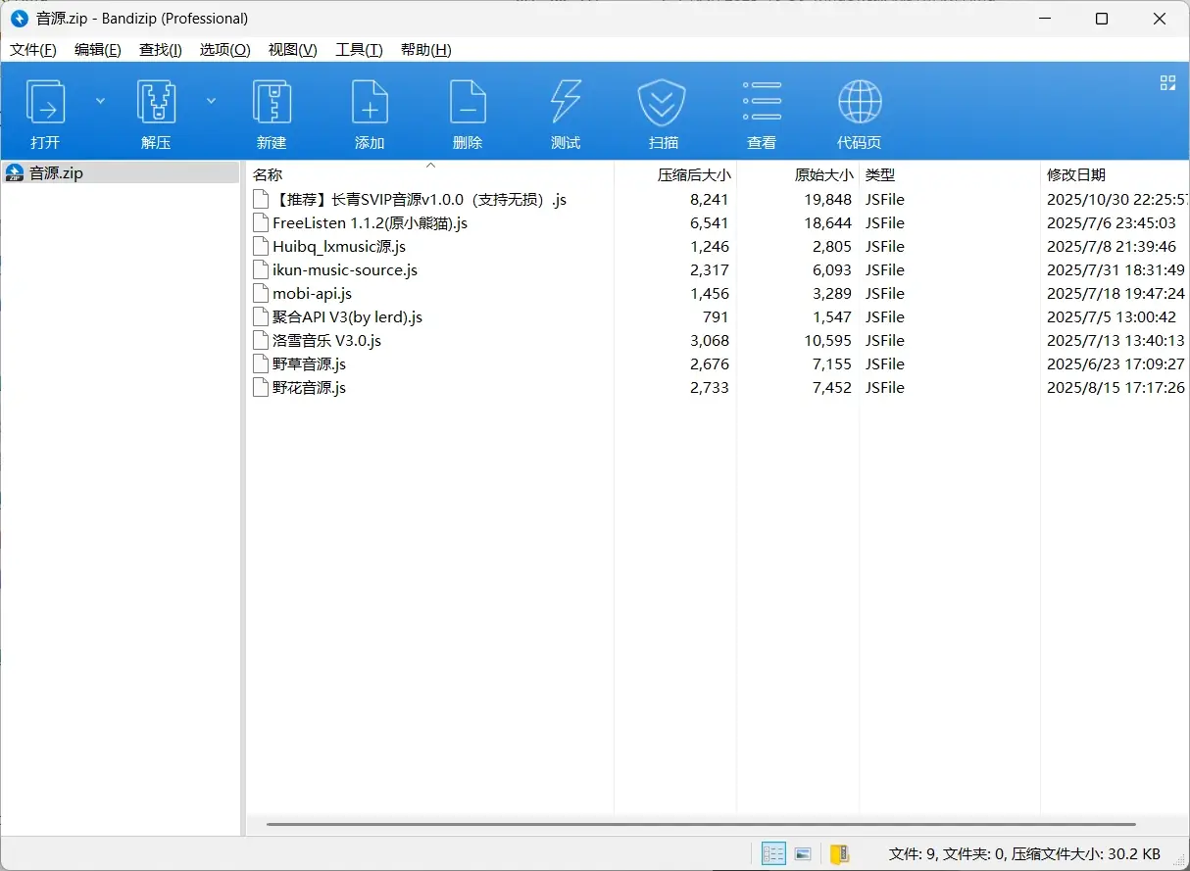The image size is (1190, 871).
Task: Click the New archive (新建) icon
Action: click(272, 102)
